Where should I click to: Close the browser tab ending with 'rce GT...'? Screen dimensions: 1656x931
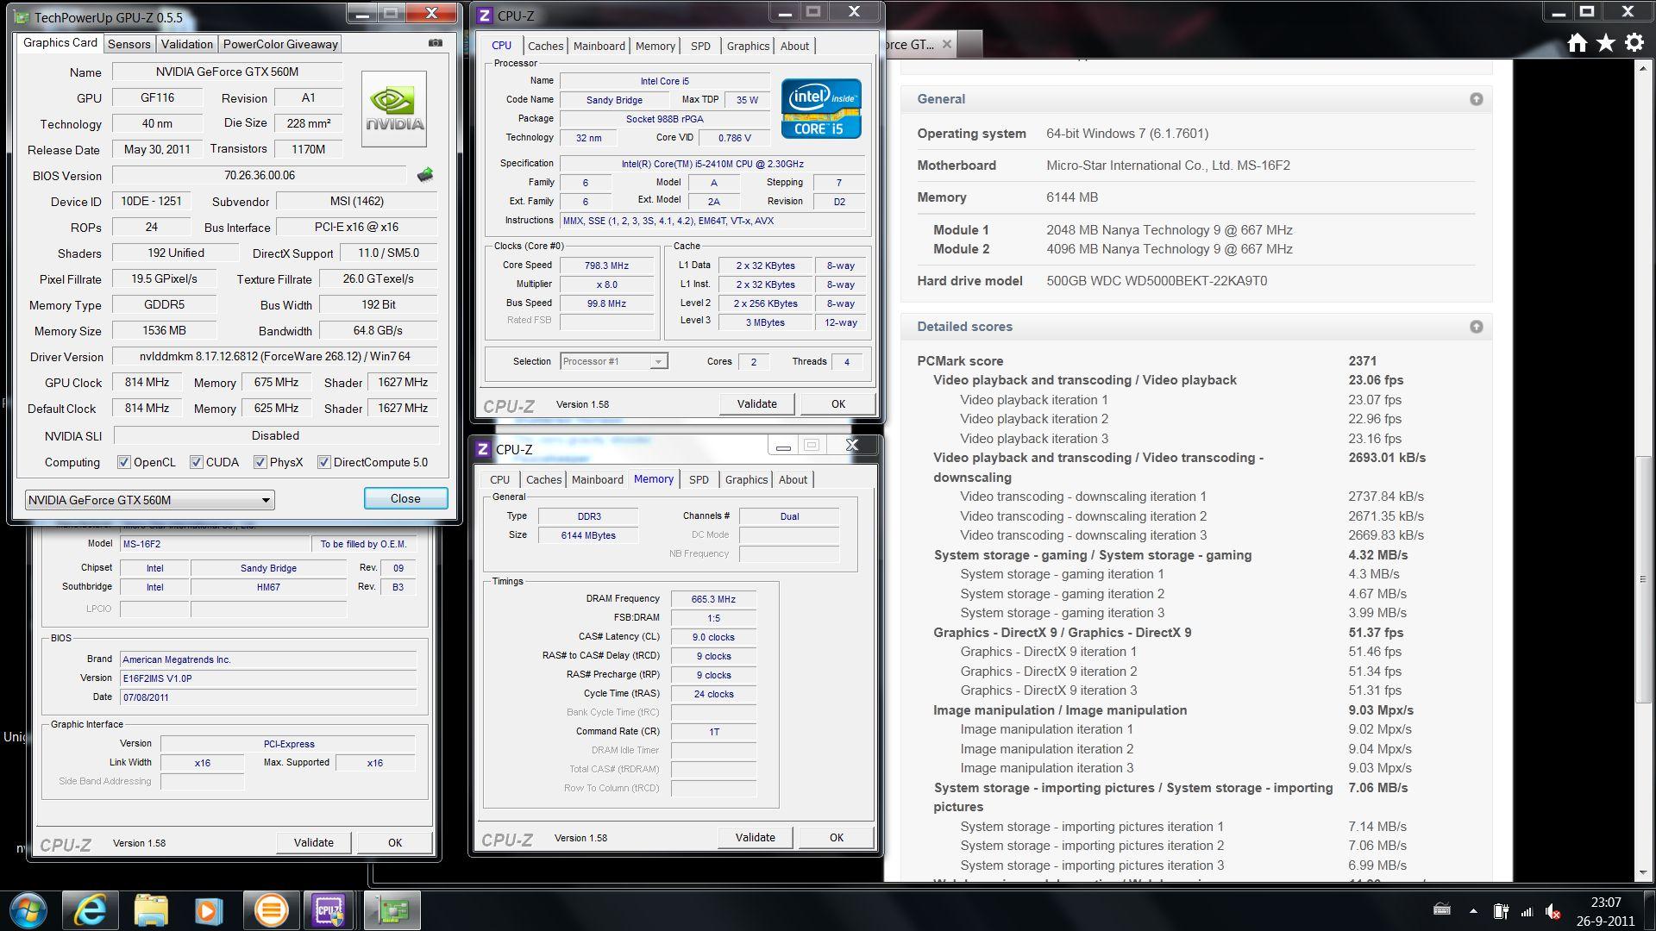tap(946, 44)
